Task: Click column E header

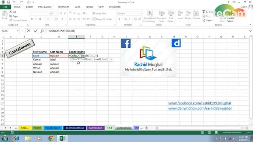Action: [x=76, y=37]
